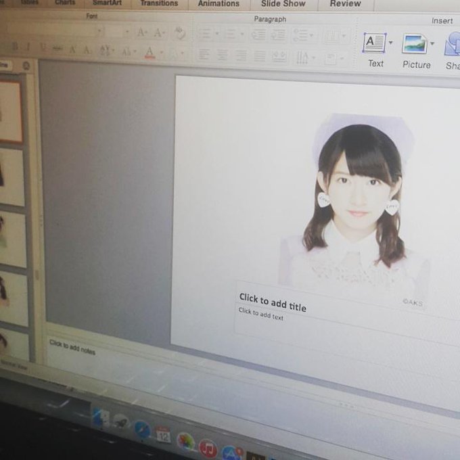Screen dimensions: 460x460
Task: Select the second slide thumbnail
Action: tap(11, 177)
